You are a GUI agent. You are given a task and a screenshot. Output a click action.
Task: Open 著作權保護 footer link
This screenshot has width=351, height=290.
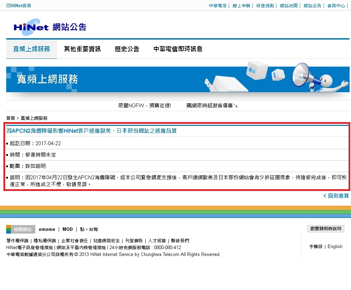[x=18, y=241]
